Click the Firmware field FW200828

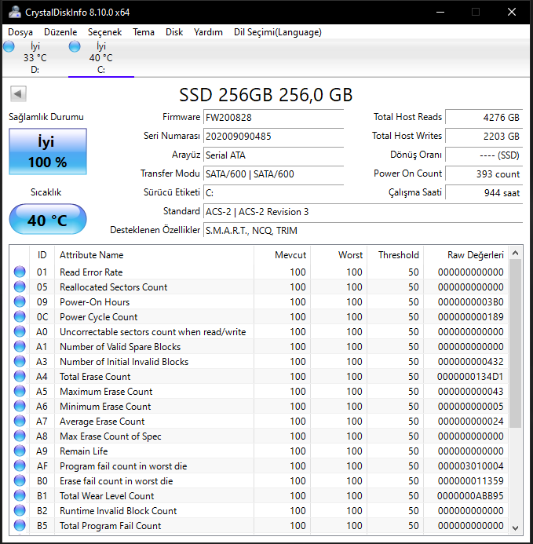pyautogui.click(x=273, y=117)
